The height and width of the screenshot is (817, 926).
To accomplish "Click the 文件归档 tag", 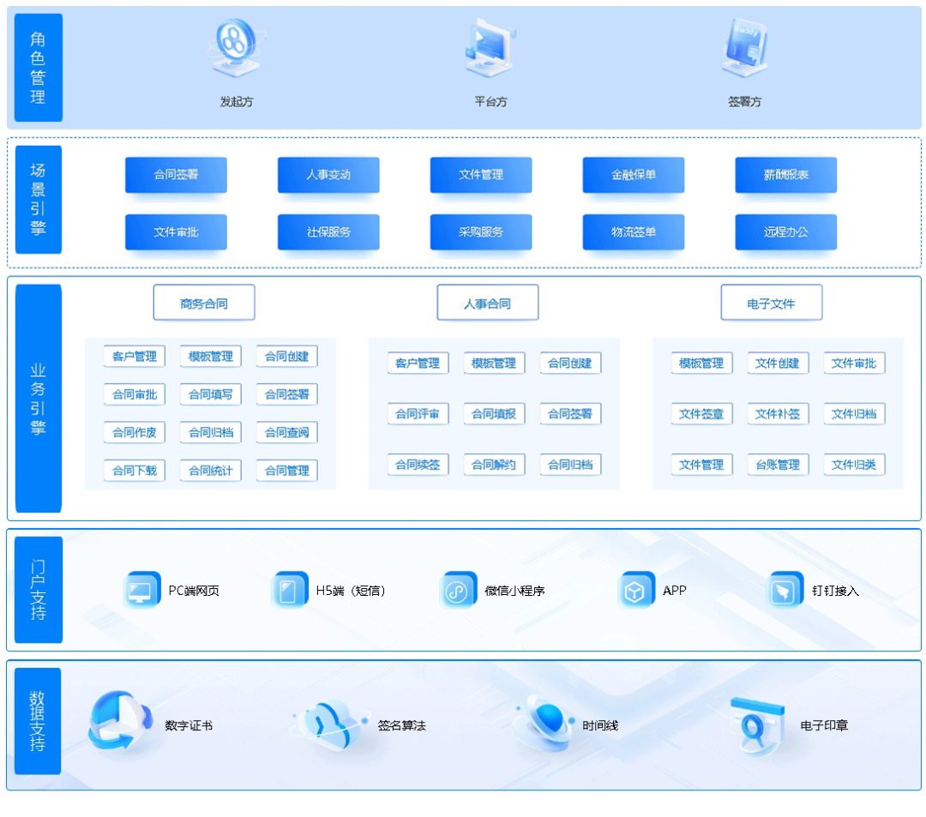I will 854,414.
